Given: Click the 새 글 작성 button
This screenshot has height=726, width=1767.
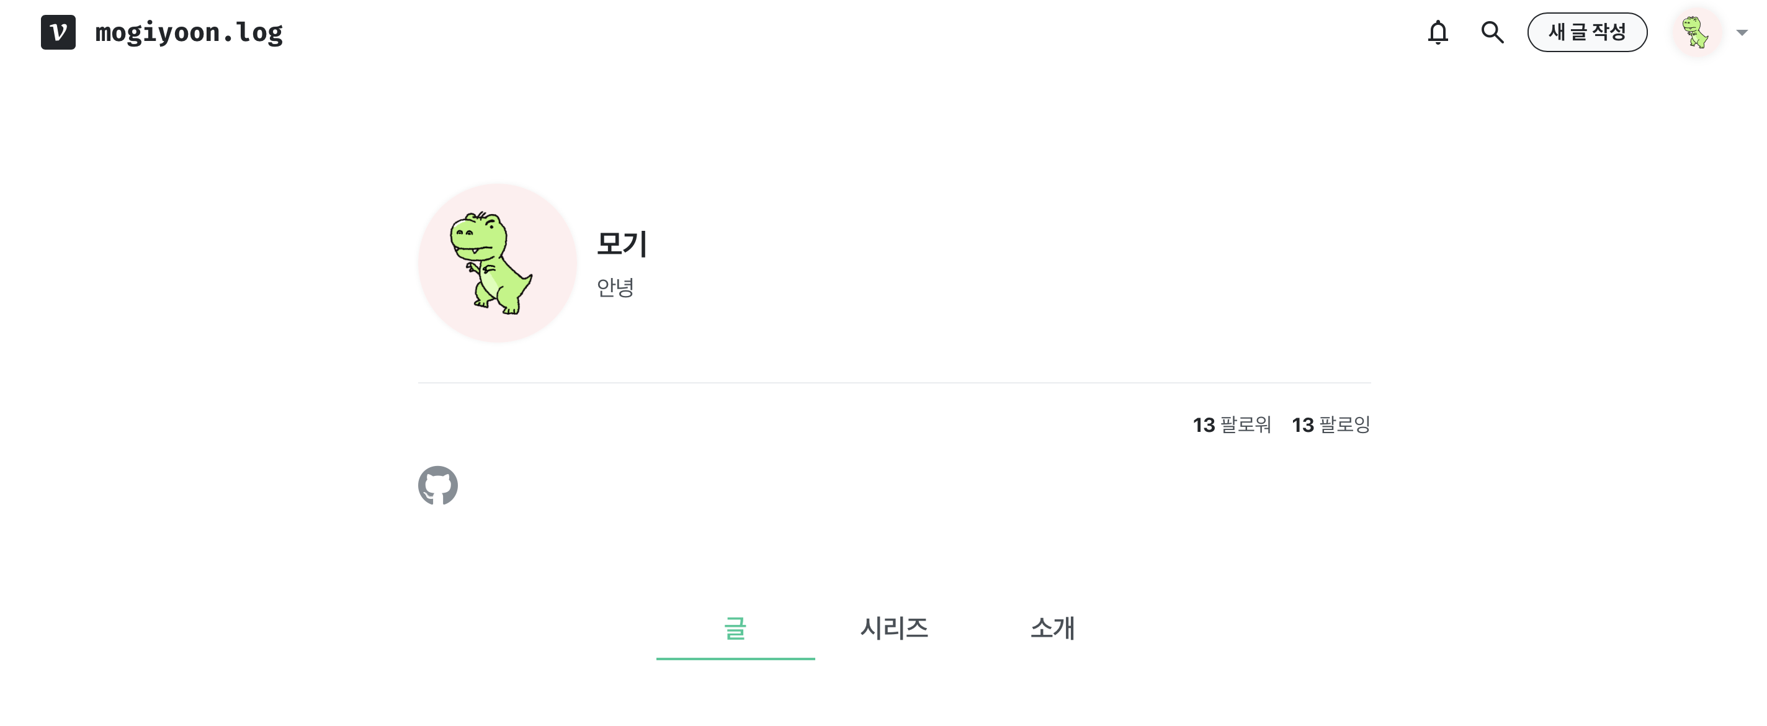Looking at the screenshot, I should pos(1586,32).
